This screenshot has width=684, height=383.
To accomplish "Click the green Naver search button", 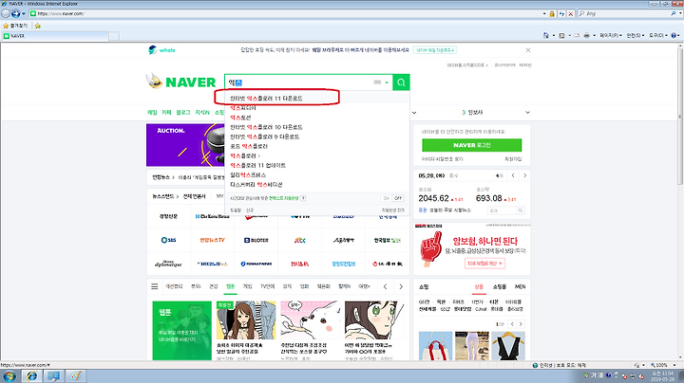I will 401,82.
